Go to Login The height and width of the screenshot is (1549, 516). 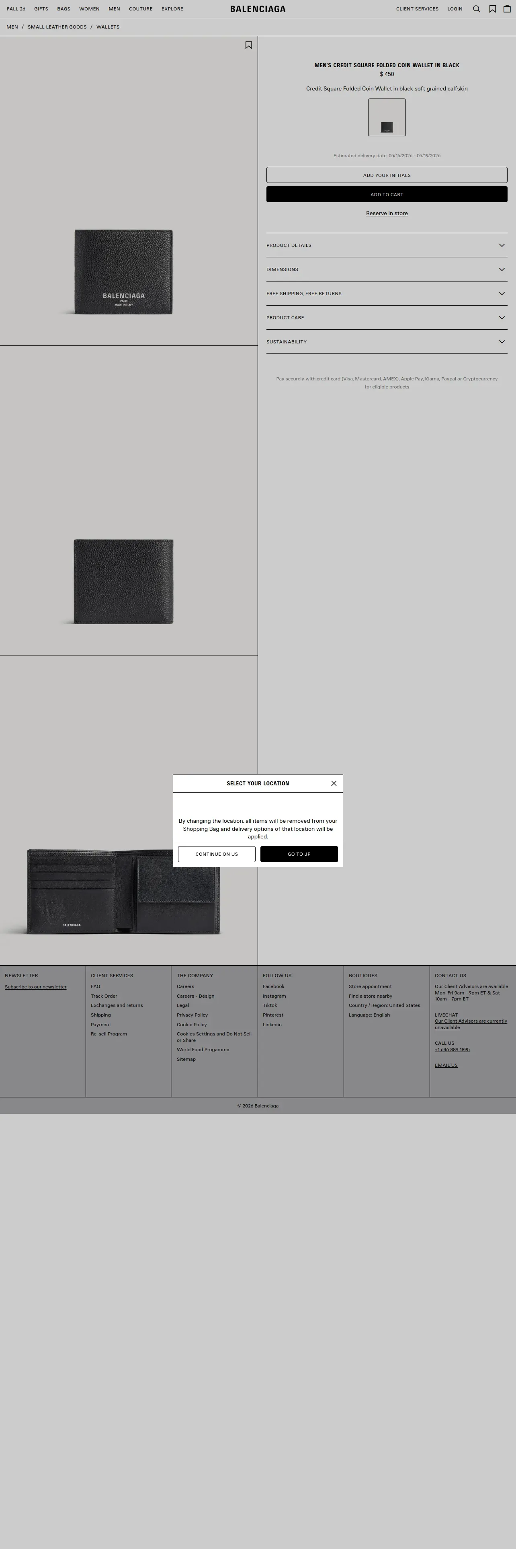[x=455, y=9]
